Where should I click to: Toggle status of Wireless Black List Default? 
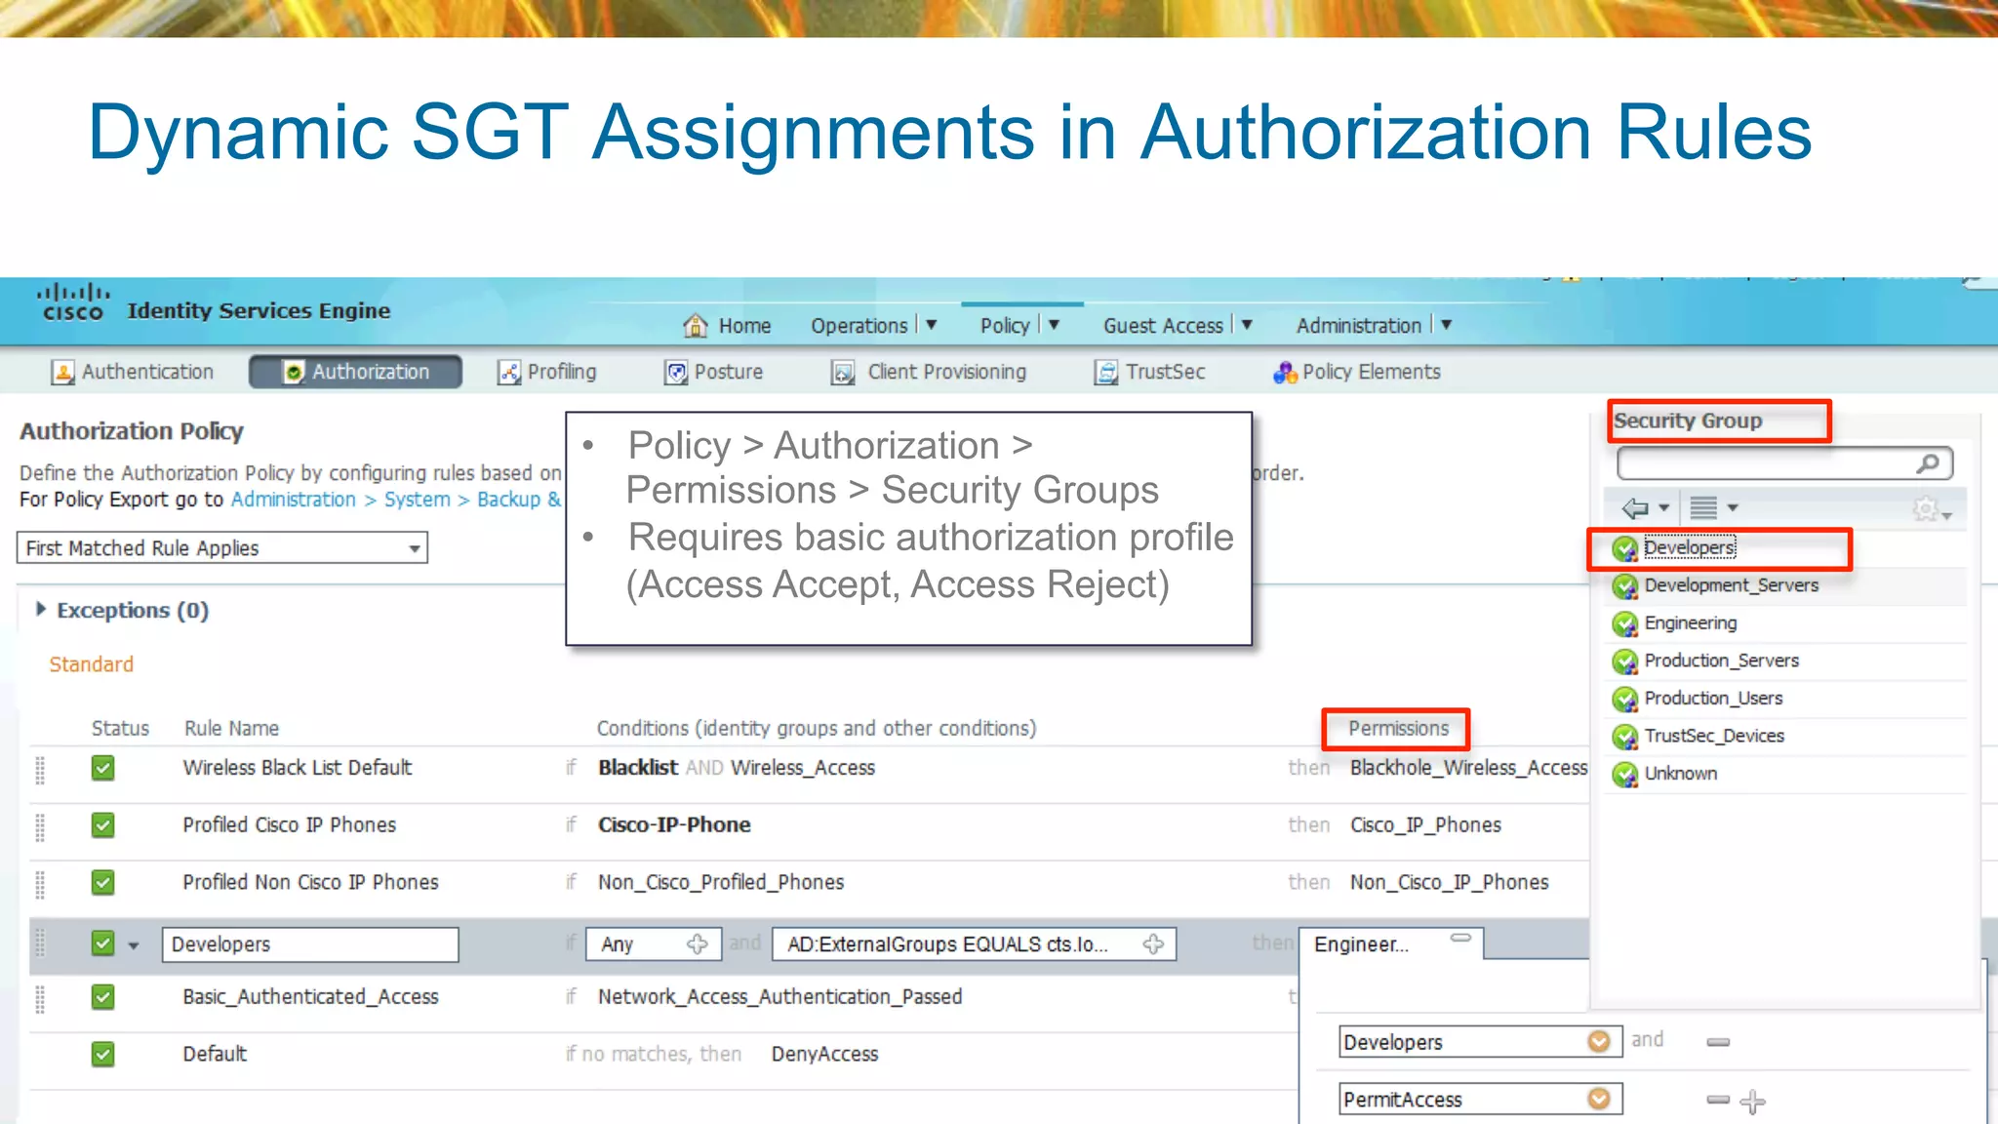(x=102, y=768)
